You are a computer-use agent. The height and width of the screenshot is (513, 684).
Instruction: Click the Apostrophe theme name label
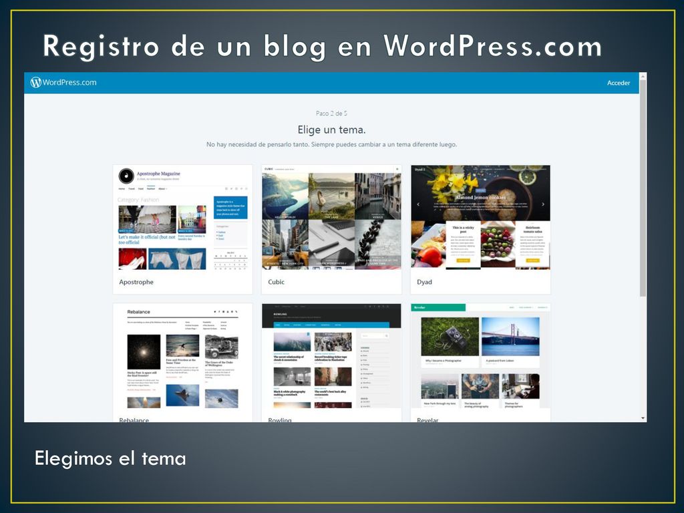point(136,283)
